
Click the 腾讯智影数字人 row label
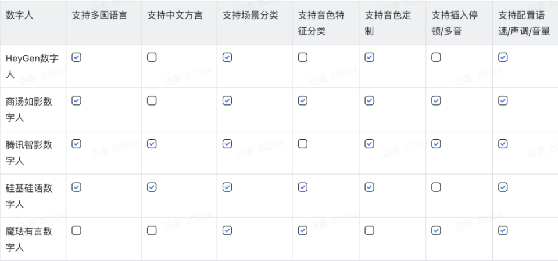29,152
